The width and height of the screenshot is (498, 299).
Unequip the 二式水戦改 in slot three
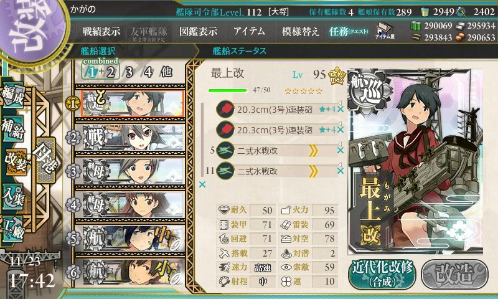[x=341, y=151]
